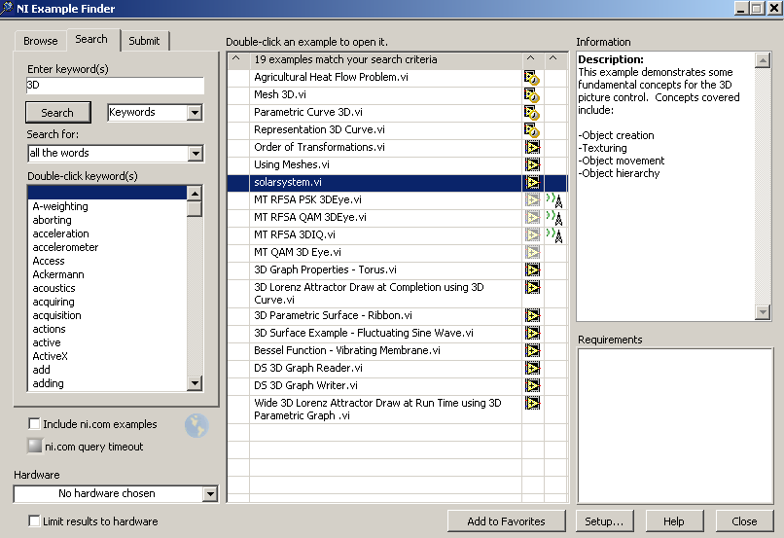Viewport: 784px width, 538px height.
Task: Click VI icon beside DS 3D Graph Reader.vi
Action: [x=532, y=369]
